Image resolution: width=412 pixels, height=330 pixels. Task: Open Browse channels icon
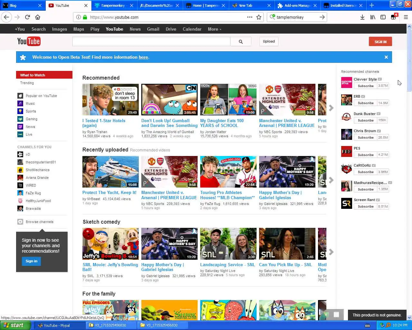point(20,222)
